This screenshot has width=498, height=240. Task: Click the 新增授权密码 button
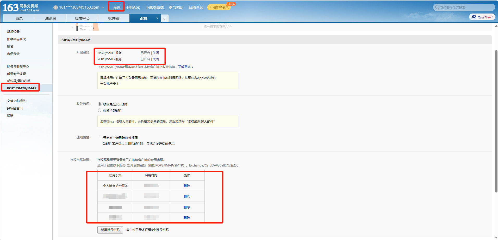click(110, 230)
